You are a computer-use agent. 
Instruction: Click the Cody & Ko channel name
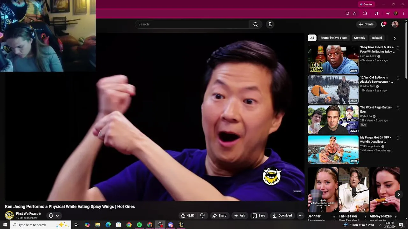click(x=366, y=116)
